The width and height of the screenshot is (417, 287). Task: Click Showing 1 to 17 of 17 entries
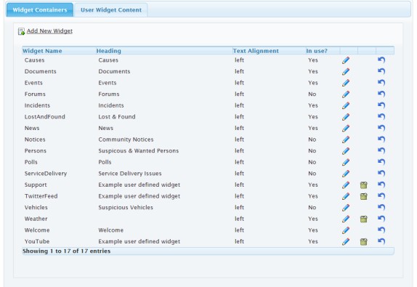[x=67, y=251]
